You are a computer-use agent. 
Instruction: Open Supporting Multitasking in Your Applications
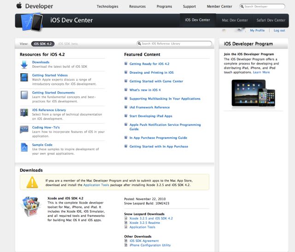pos(165,99)
